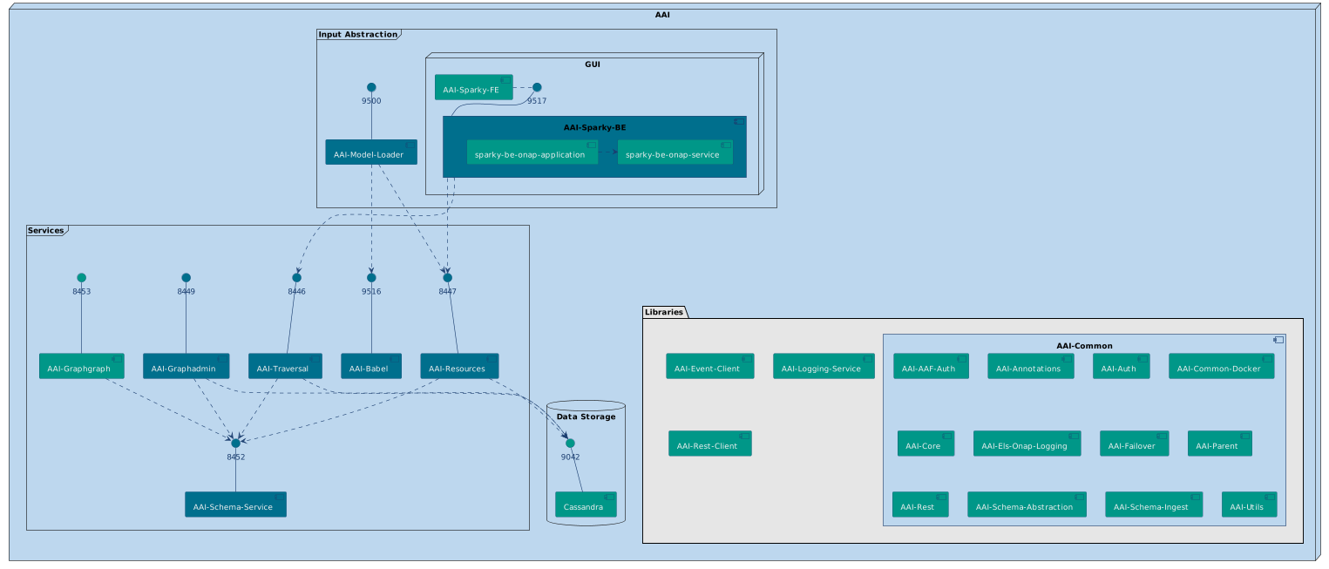Click the 9517 port interface circle
Viewport: 1329px width, 569px height.
tap(537, 87)
